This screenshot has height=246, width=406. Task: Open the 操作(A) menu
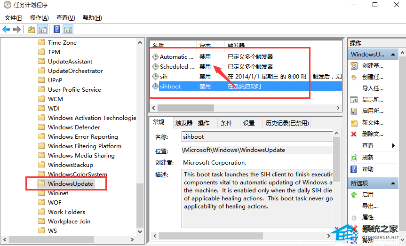40,18
